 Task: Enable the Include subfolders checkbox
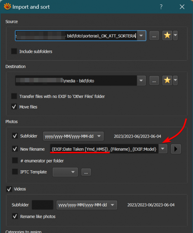14,51
